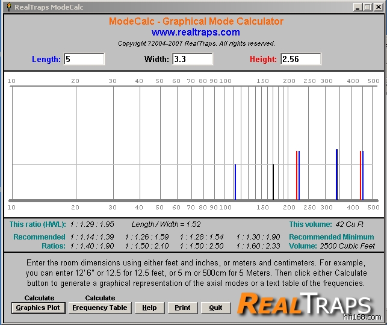
Task: Click the red mode line near 220 Hz
Action: (297, 175)
